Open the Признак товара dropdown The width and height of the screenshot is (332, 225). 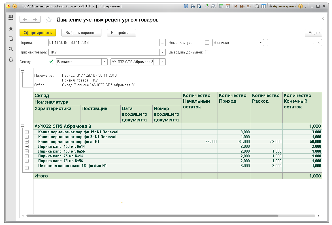[163, 52]
